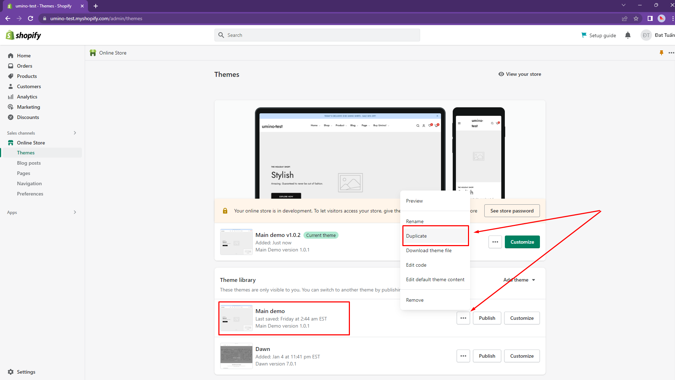Choose Duplicate in the theme menu
The width and height of the screenshot is (675, 380).
[x=435, y=236]
